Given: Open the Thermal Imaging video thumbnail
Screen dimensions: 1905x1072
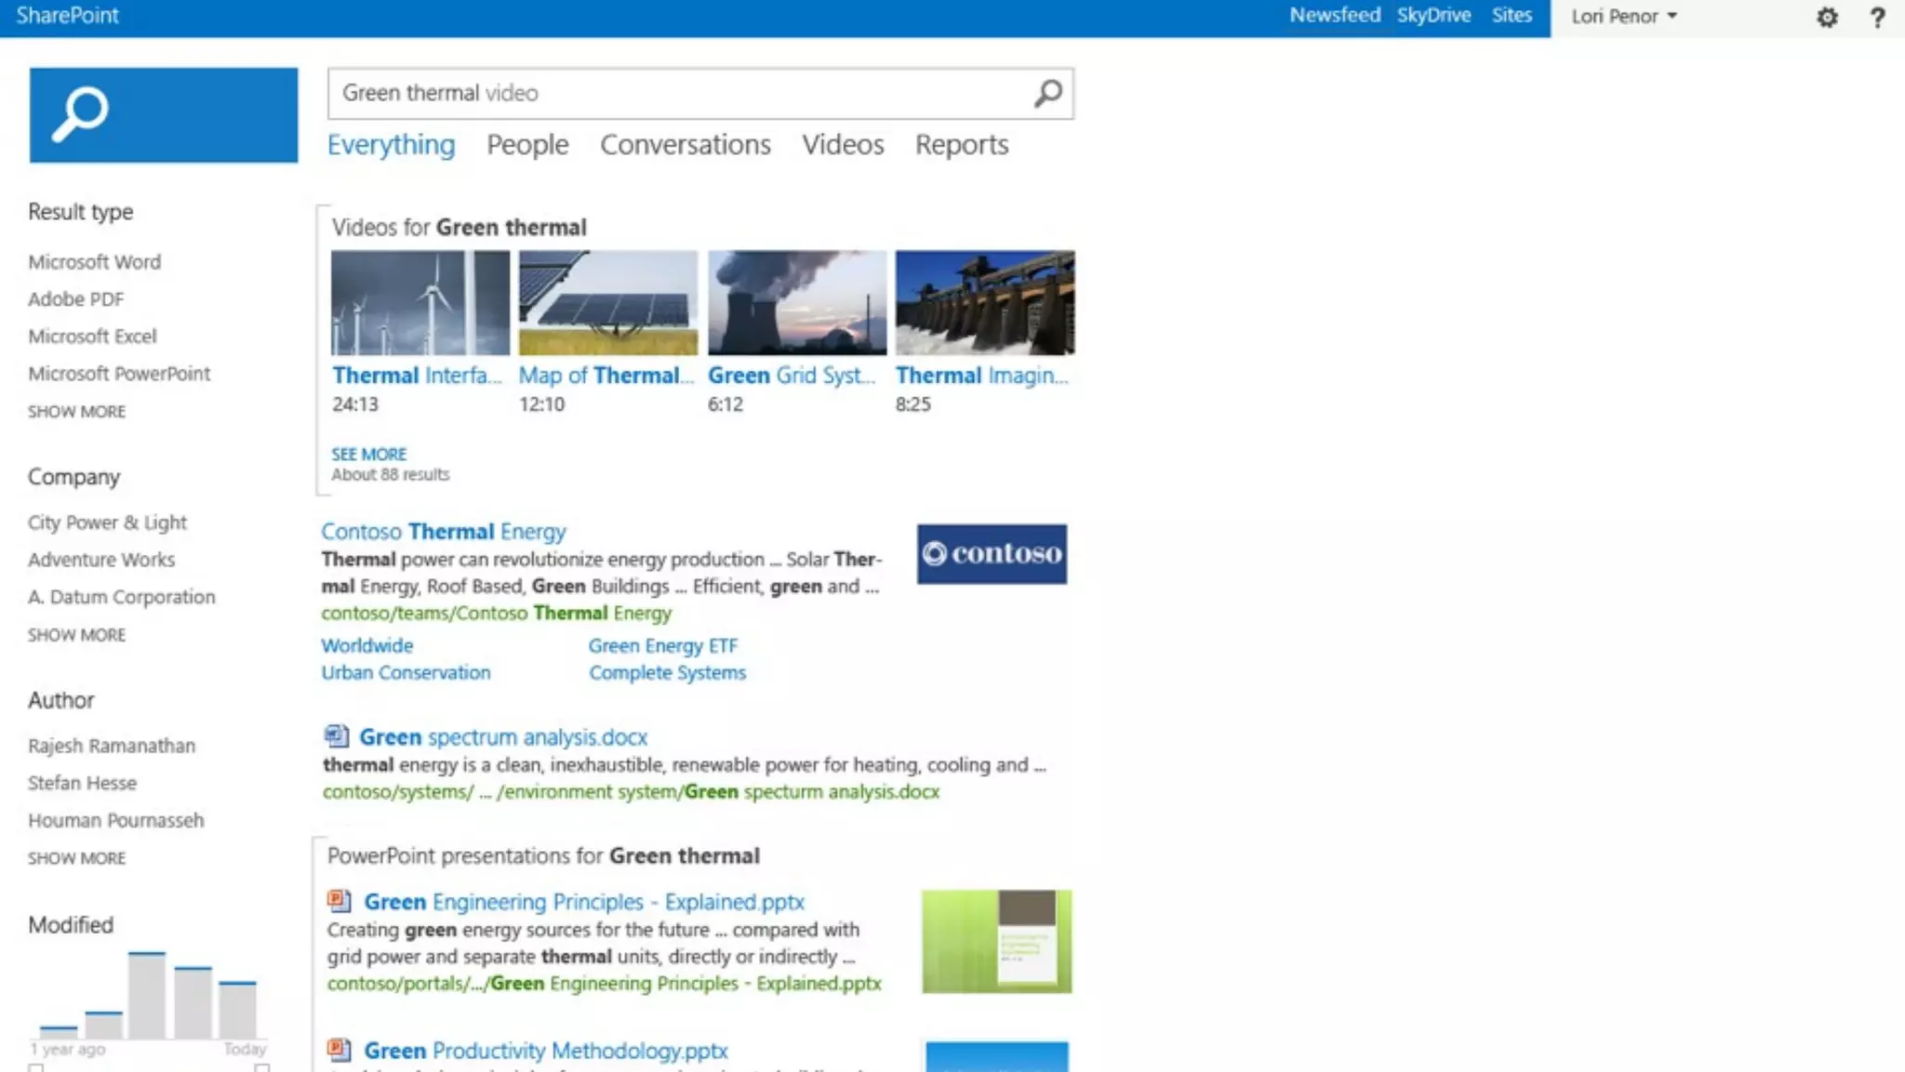Looking at the screenshot, I should [984, 303].
